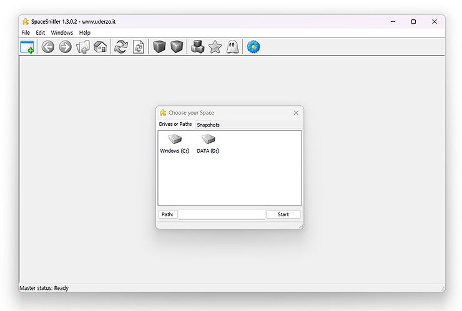Click the blue flower Donate icon

(x=253, y=47)
